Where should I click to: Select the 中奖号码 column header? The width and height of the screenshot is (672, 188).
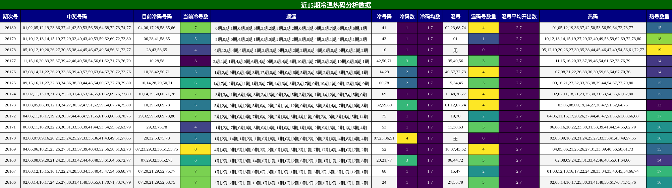pyautogui.click(x=77, y=16)
